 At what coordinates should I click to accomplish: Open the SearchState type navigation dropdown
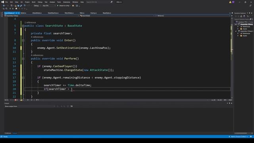(x=117, y=16)
